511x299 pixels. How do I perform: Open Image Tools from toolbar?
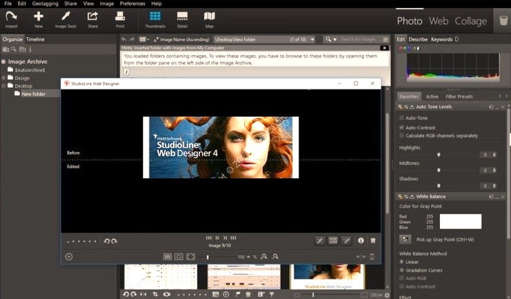point(66,19)
